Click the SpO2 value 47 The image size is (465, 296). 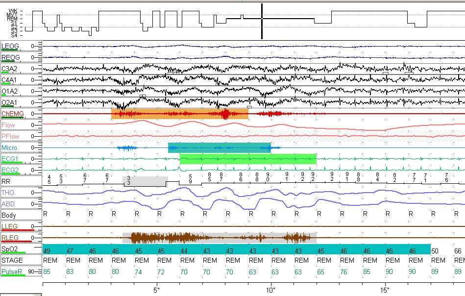tap(70, 251)
